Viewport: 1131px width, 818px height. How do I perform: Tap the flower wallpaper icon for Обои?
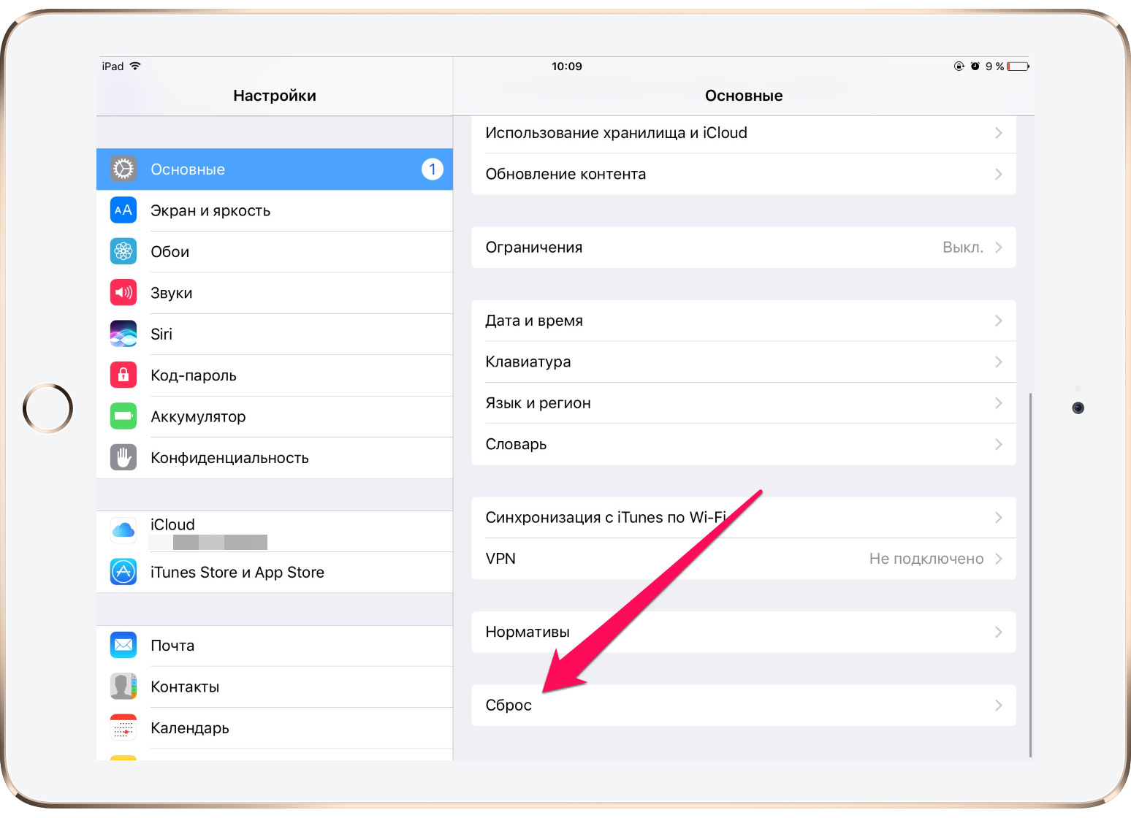click(x=123, y=251)
